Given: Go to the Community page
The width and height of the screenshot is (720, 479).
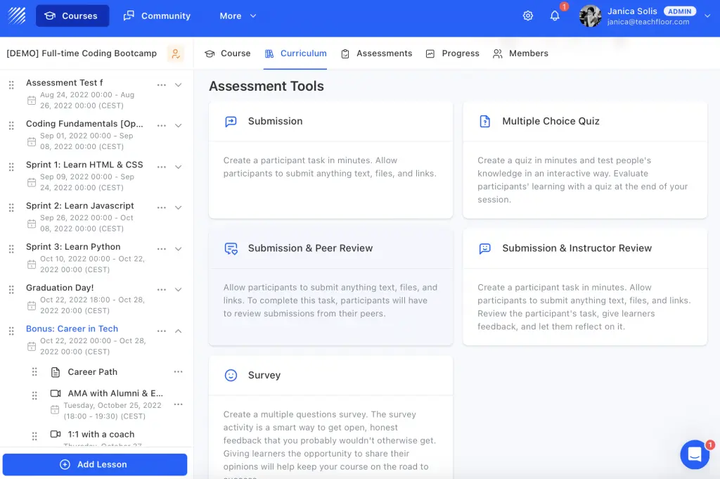Looking at the screenshot, I should tap(156, 15).
